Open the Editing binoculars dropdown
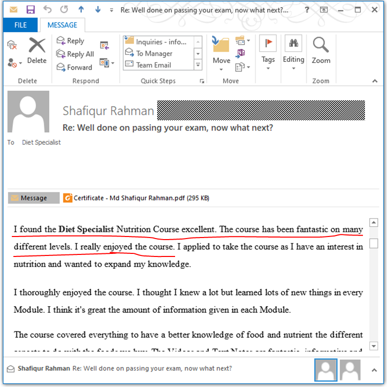This screenshot has width=387, height=387. (293, 53)
